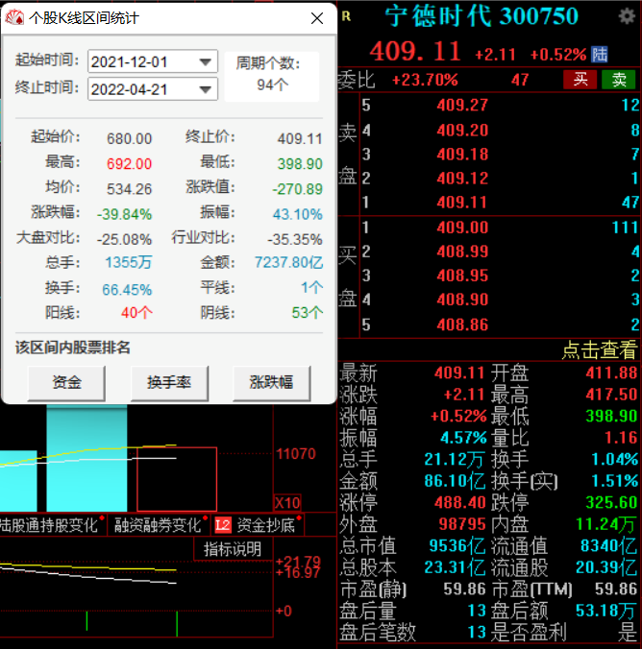Select sell level 2 price 409.12

[x=462, y=179]
